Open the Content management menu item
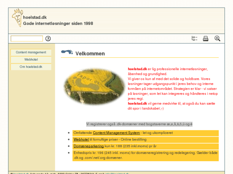 pyautogui.click(x=31, y=52)
